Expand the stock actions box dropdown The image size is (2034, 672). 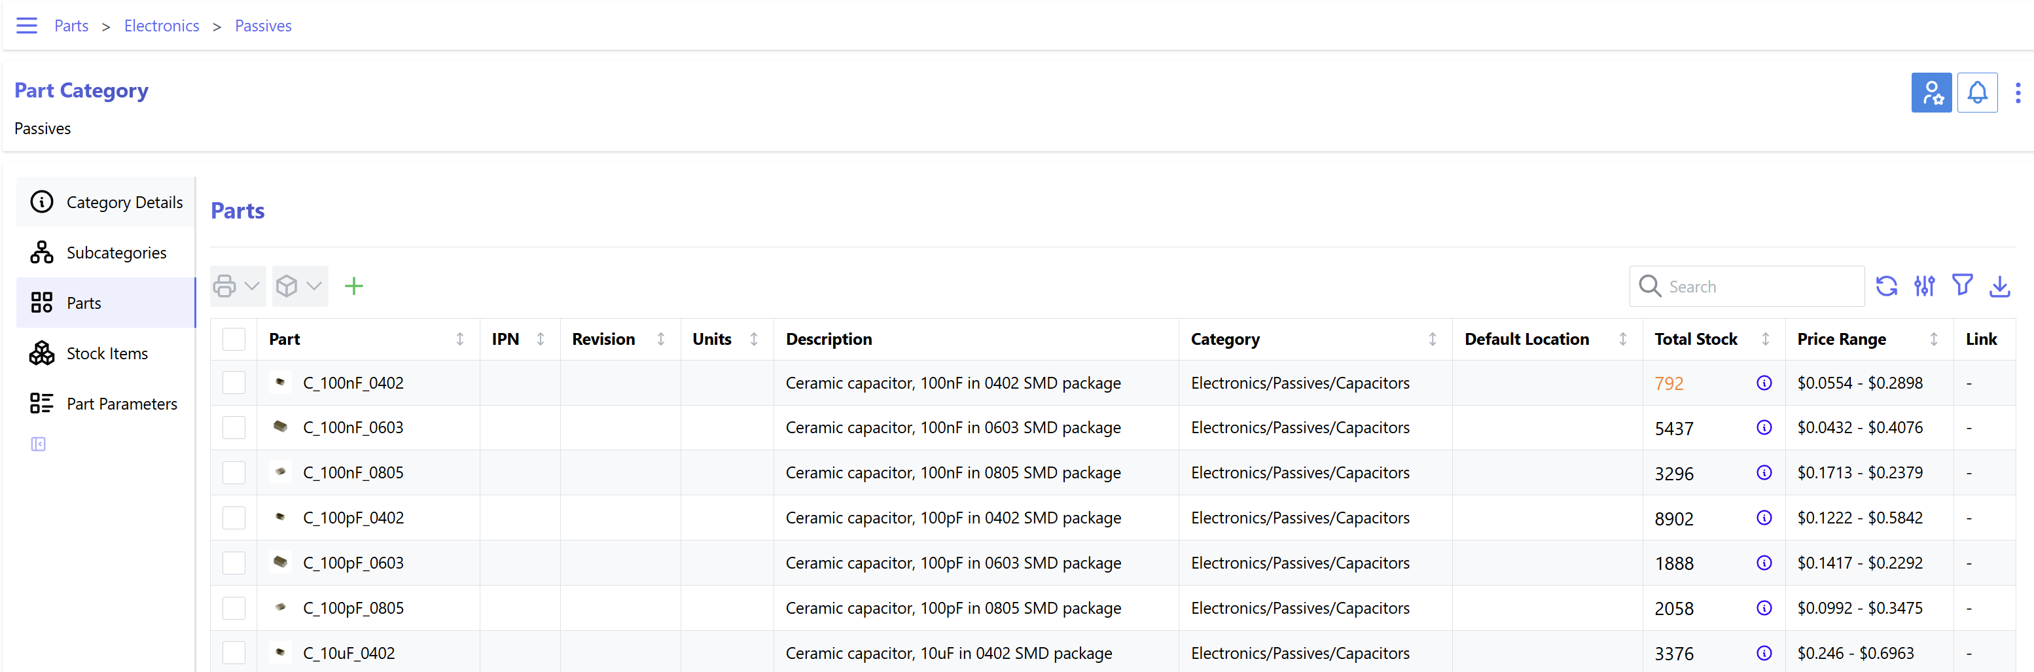pos(299,286)
